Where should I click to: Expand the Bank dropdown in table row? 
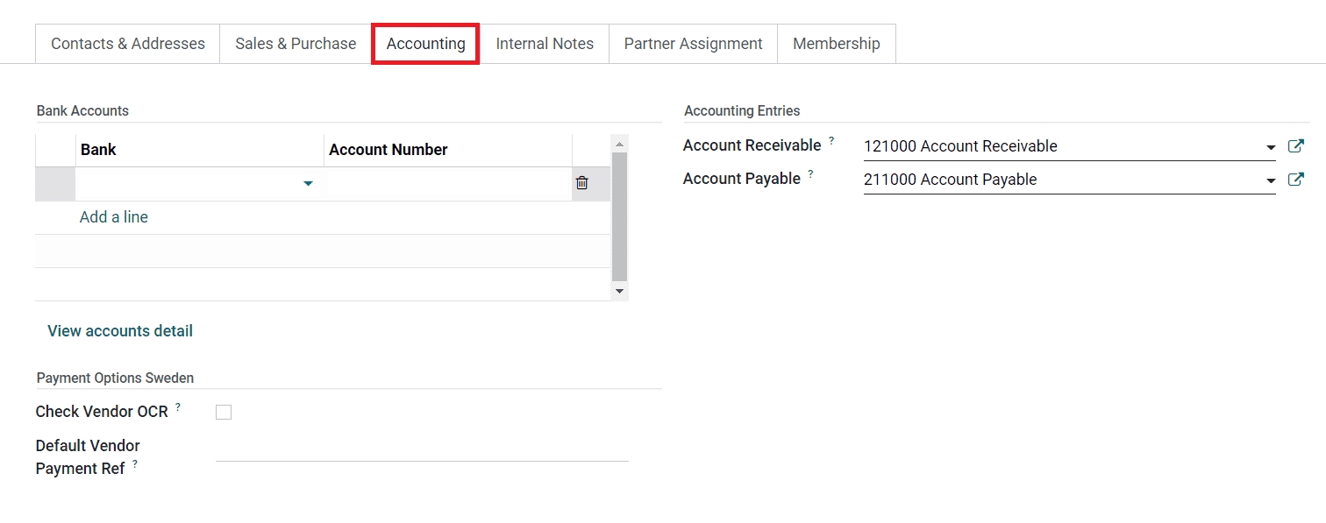tap(308, 184)
